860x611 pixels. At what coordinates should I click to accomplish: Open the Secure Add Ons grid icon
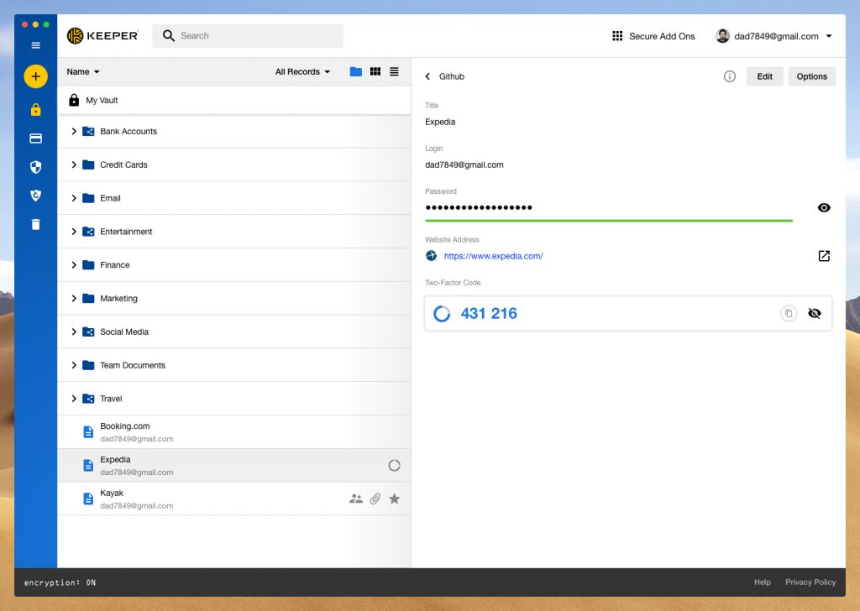pos(618,35)
